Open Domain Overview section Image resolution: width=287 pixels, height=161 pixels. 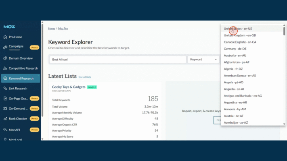21,58
